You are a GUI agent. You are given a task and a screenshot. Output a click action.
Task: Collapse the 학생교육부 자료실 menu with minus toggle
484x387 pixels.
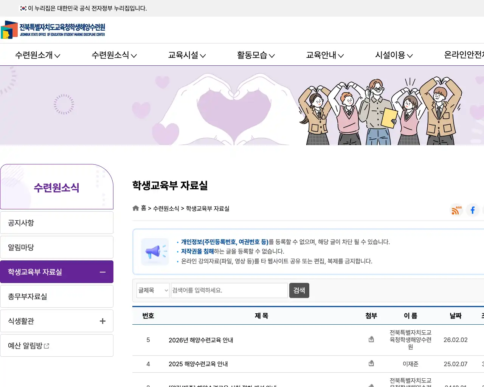coord(102,272)
